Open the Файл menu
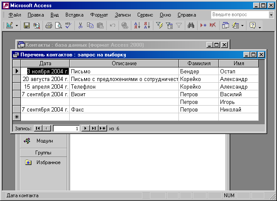This screenshot has width=277, height=201. click(15, 15)
